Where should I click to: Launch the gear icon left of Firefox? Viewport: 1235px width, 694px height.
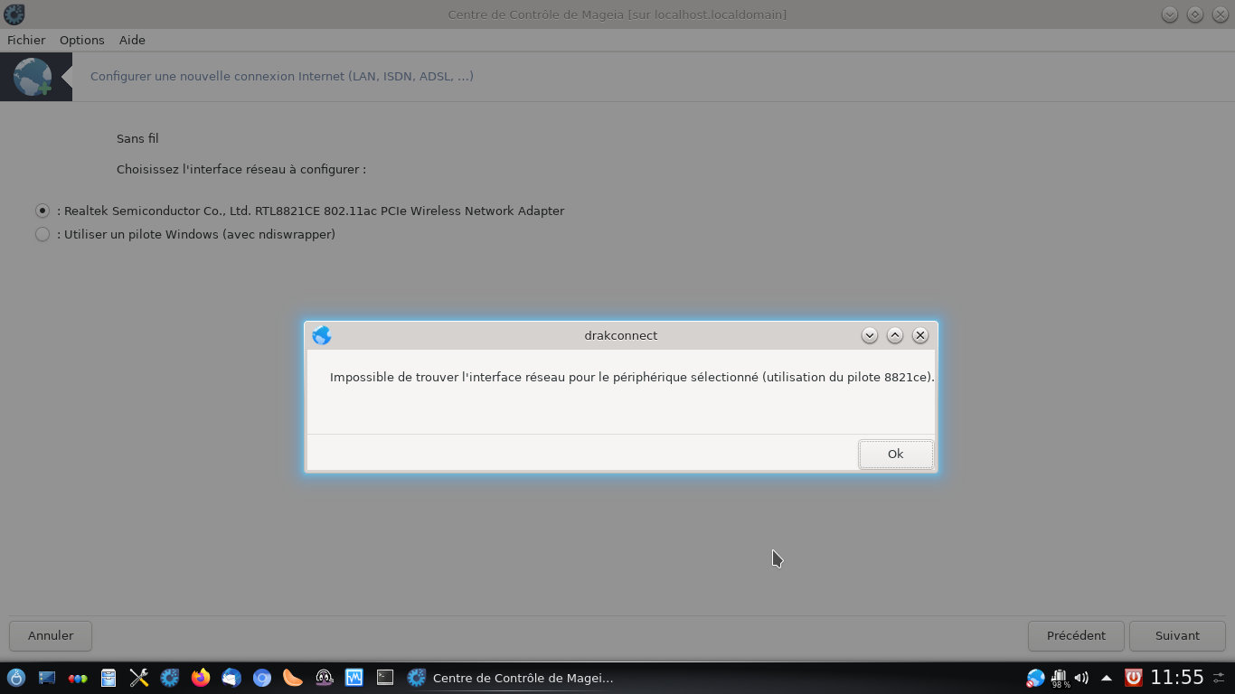click(x=170, y=678)
